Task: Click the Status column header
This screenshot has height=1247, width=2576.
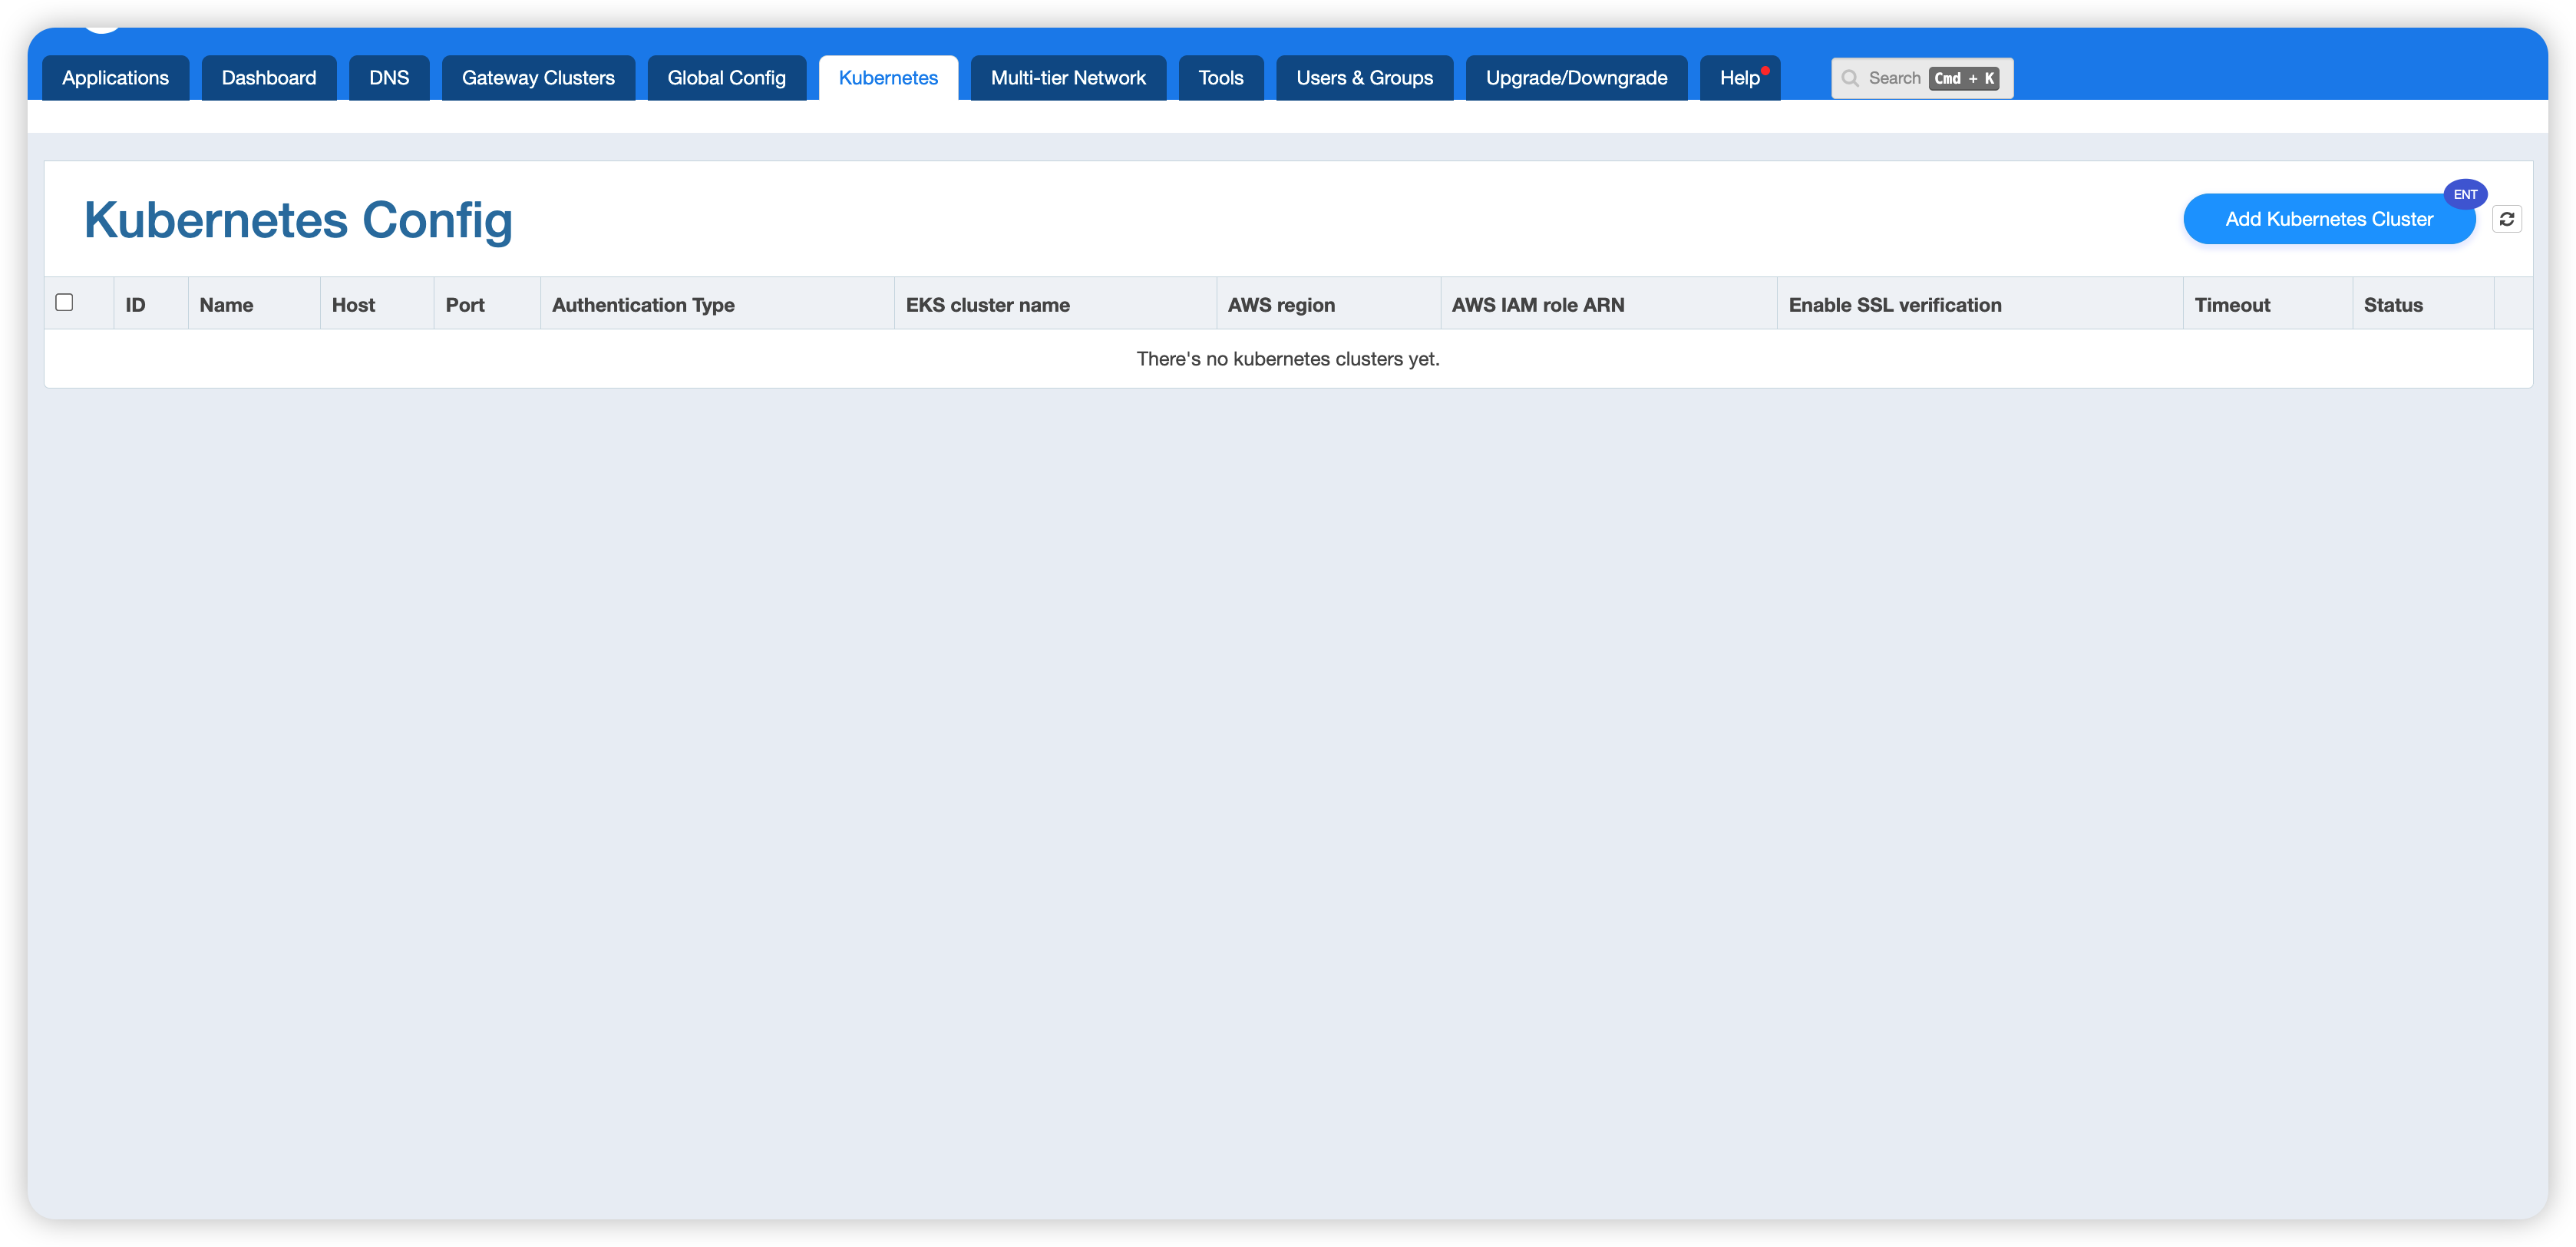Action: click(2392, 305)
